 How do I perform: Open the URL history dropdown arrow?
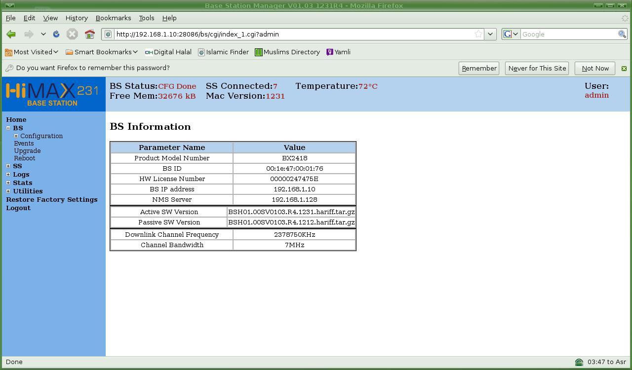(x=490, y=34)
